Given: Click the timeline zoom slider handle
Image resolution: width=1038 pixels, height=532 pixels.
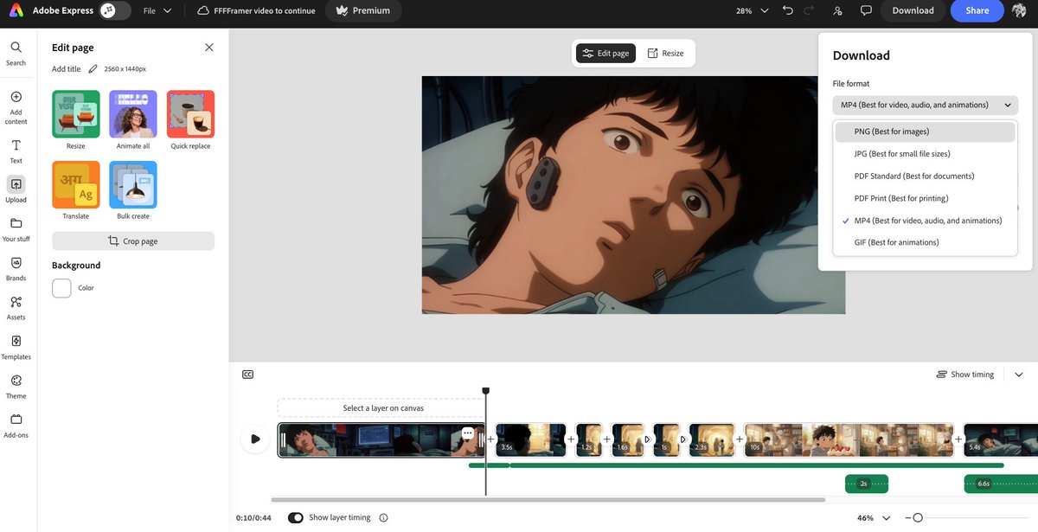Looking at the screenshot, I should (918, 517).
